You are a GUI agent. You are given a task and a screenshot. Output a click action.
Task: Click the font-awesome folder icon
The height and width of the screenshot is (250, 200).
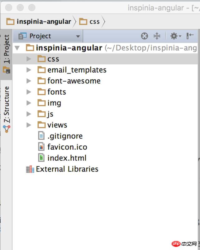[42, 81]
